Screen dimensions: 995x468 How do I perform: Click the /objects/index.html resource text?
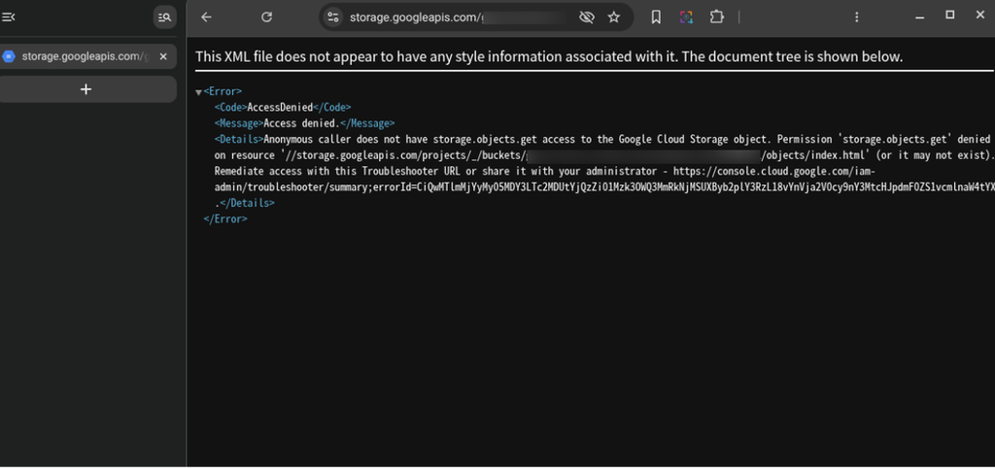pos(811,154)
